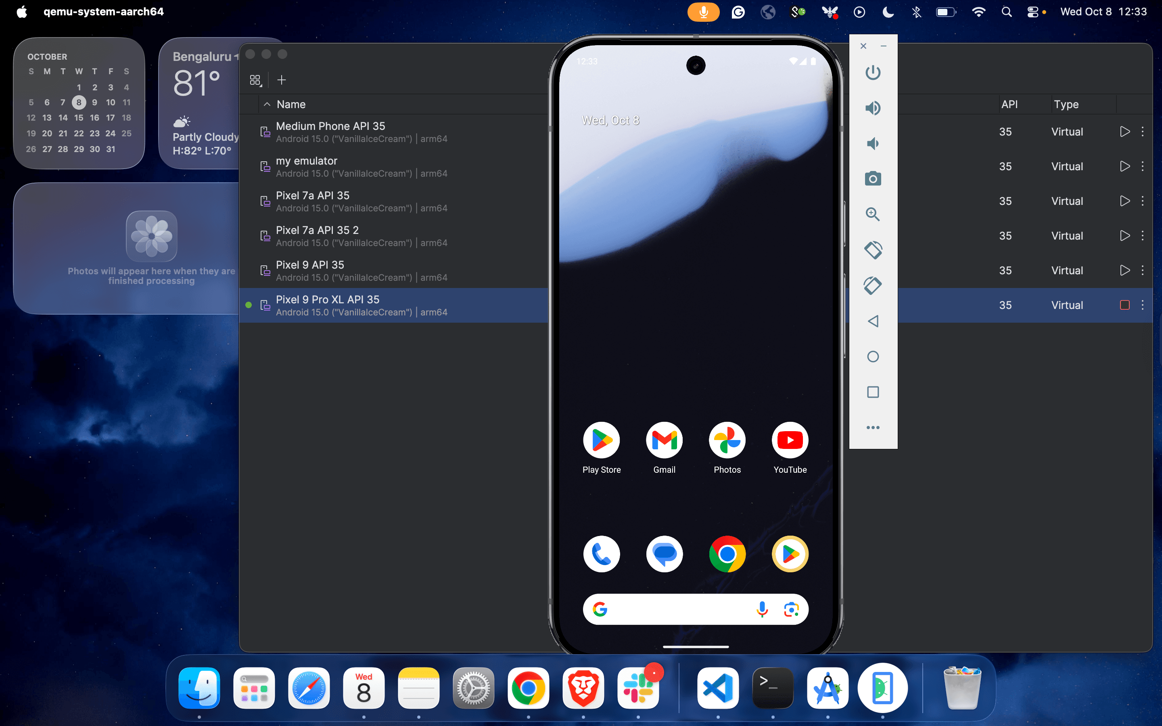
Task: Click the volume down icon
Action: tap(872, 144)
